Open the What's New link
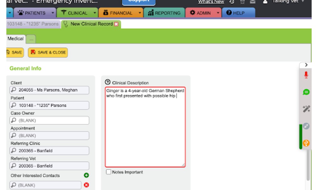The image size is (318, 190). click(211, 2)
